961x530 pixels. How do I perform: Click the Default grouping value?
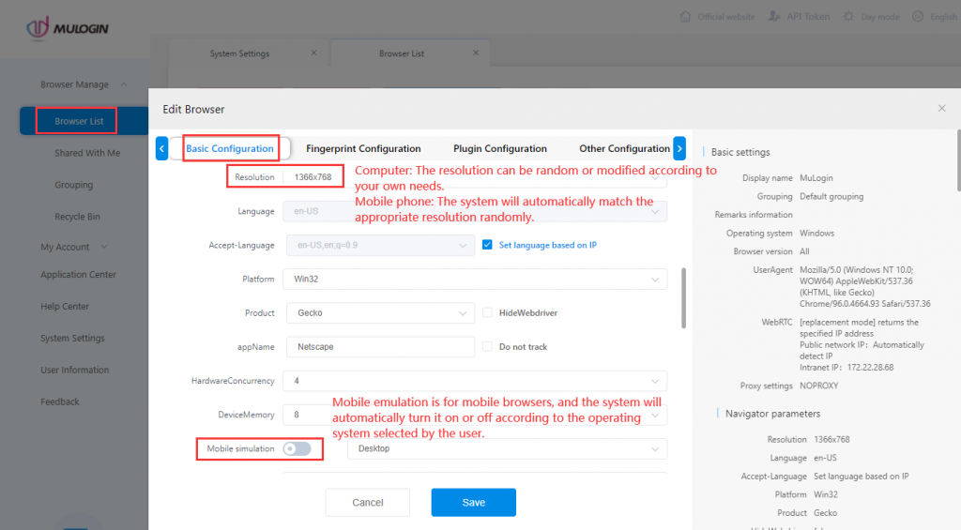click(x=831, y=197)
